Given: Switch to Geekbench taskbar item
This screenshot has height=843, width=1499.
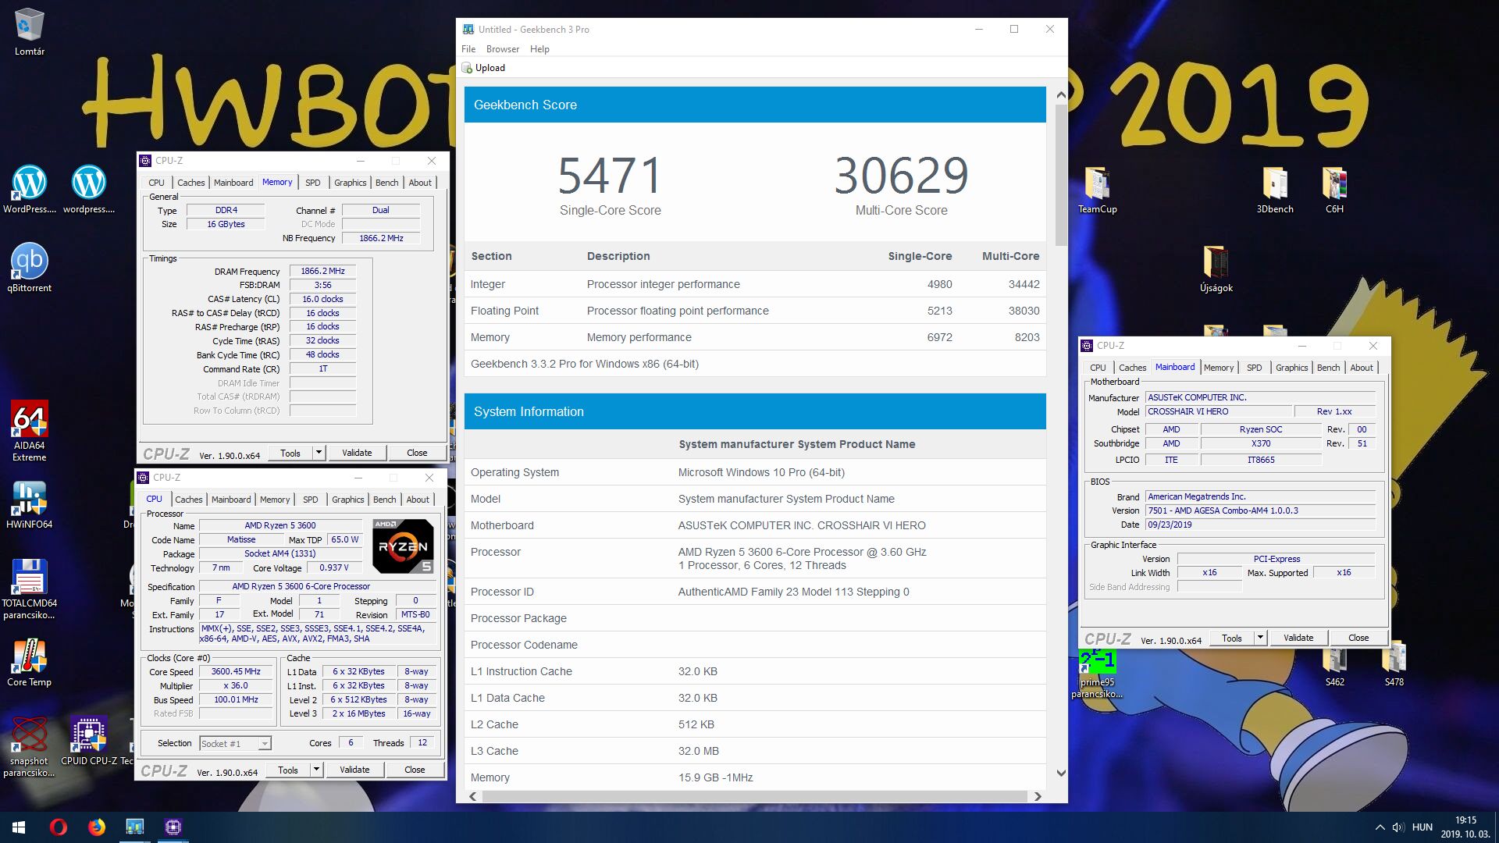Looking at the screenshot, I should point(135,827).
